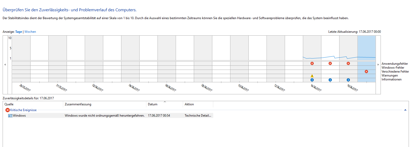Click the application error icon for 14.06.2017
The image size is (411, 147).
(312, 63)
